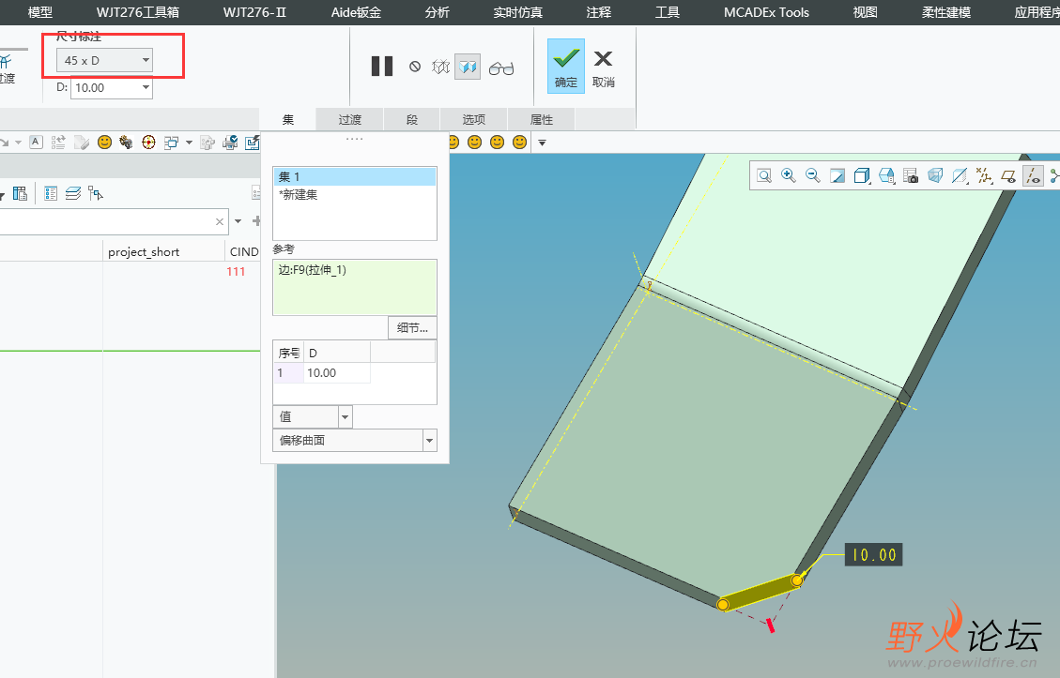The height and width of the screenshot is (678, 1060).
Task: Click the project_short column header
Action: tap(163, 251)
